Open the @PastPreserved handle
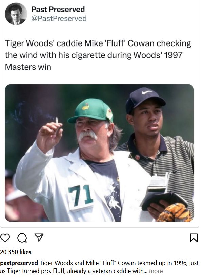Image resolution: width=204 pixels, height=279 pixels. (59, 18)
